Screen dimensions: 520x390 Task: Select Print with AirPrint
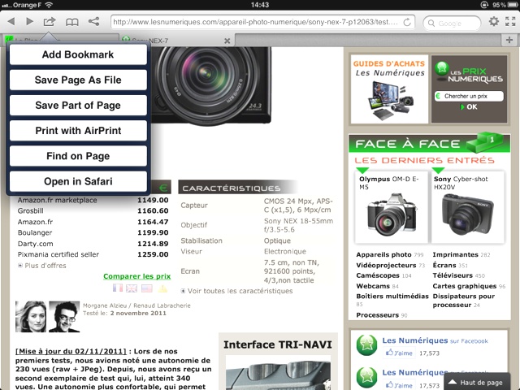tap(78, 130)
